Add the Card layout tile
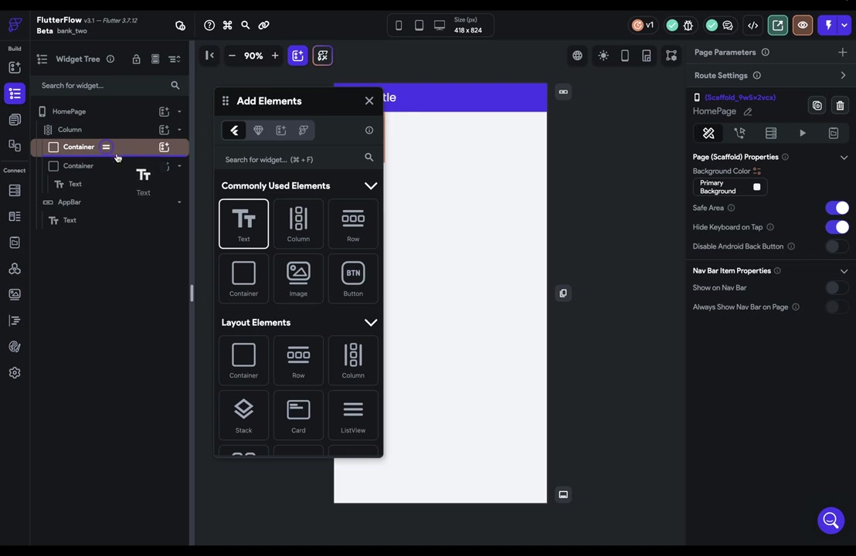Screen dimensions: 856x556 tap(298, 415)
